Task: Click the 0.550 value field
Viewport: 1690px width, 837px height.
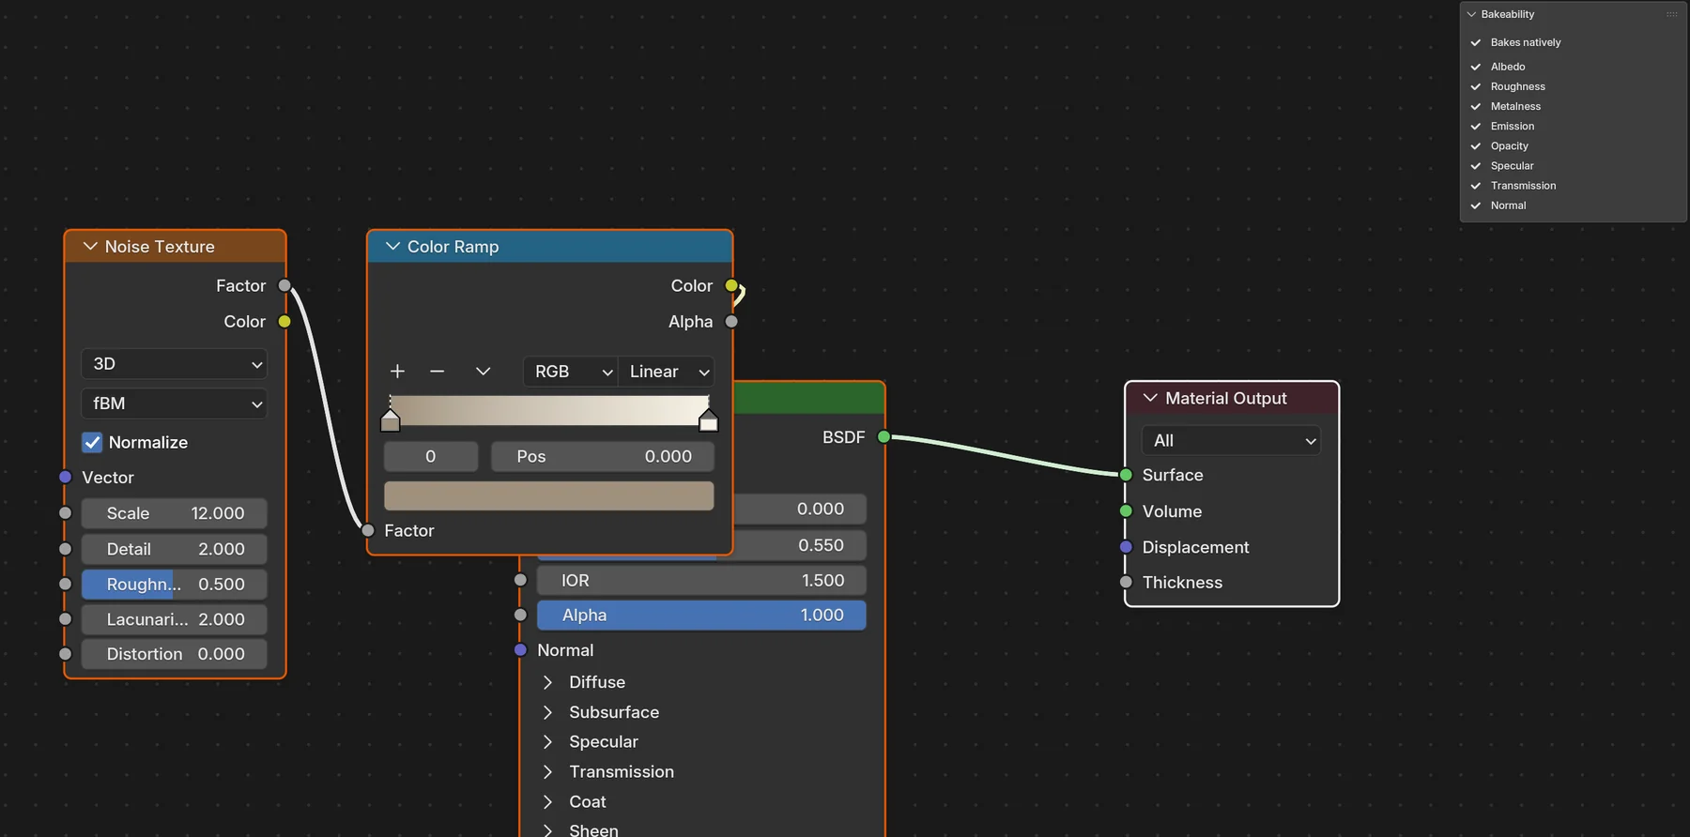Action: 799,545
